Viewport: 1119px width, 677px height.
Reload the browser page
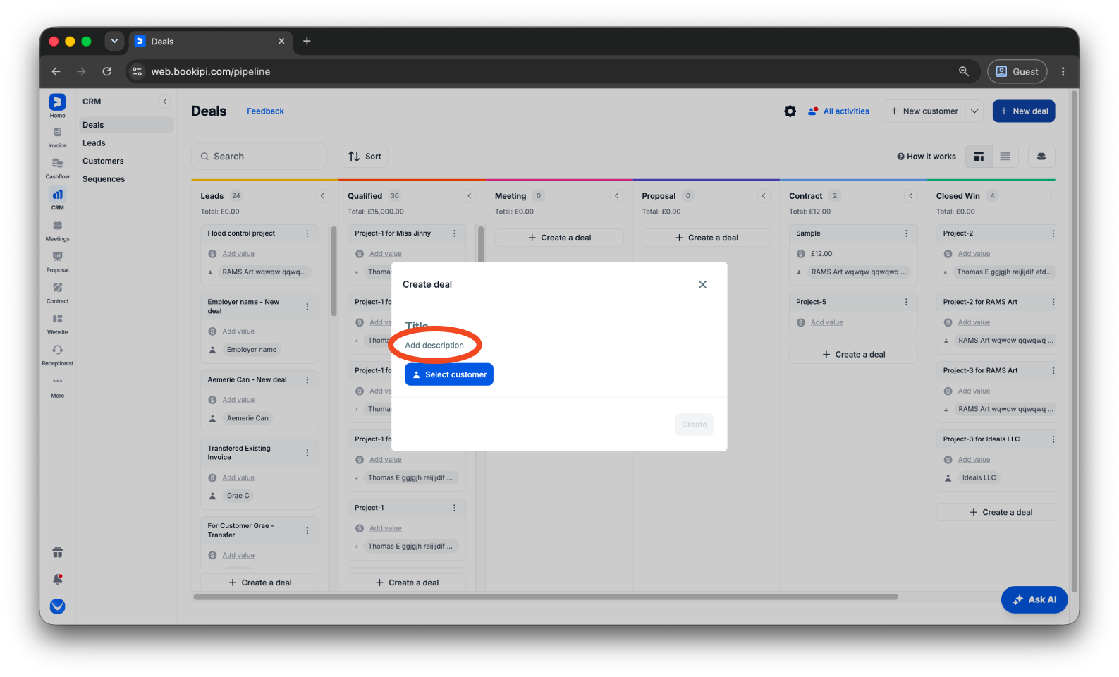point(106,71)
